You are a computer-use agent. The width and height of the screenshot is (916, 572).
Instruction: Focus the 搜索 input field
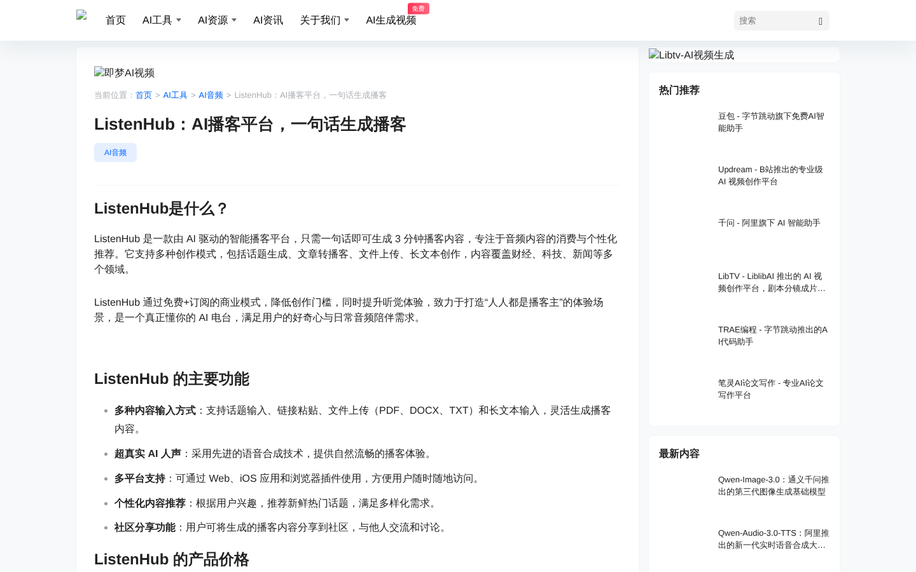pyautogui.click(x=774, y=20)
